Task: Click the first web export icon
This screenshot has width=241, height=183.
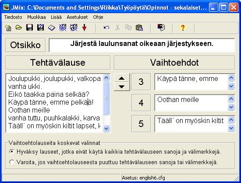Action: click(x=63, y=28)
